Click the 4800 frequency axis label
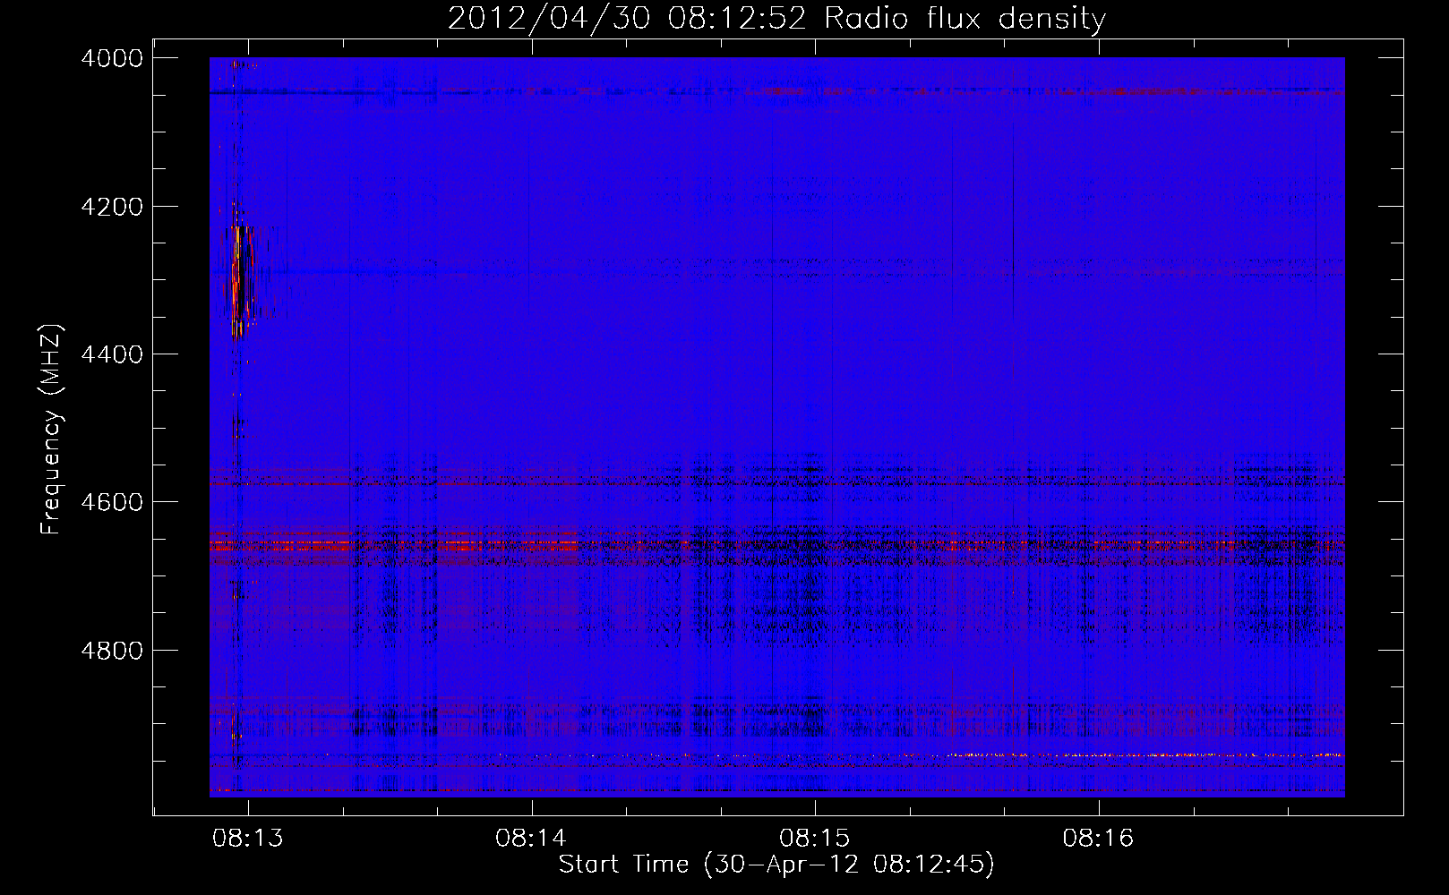Screen dimensions: 1449x895 [112, 651]
